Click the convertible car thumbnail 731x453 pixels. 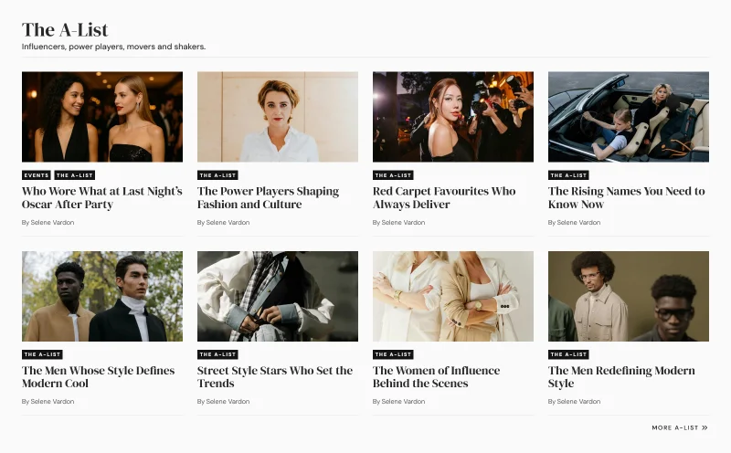coord(629,117)
